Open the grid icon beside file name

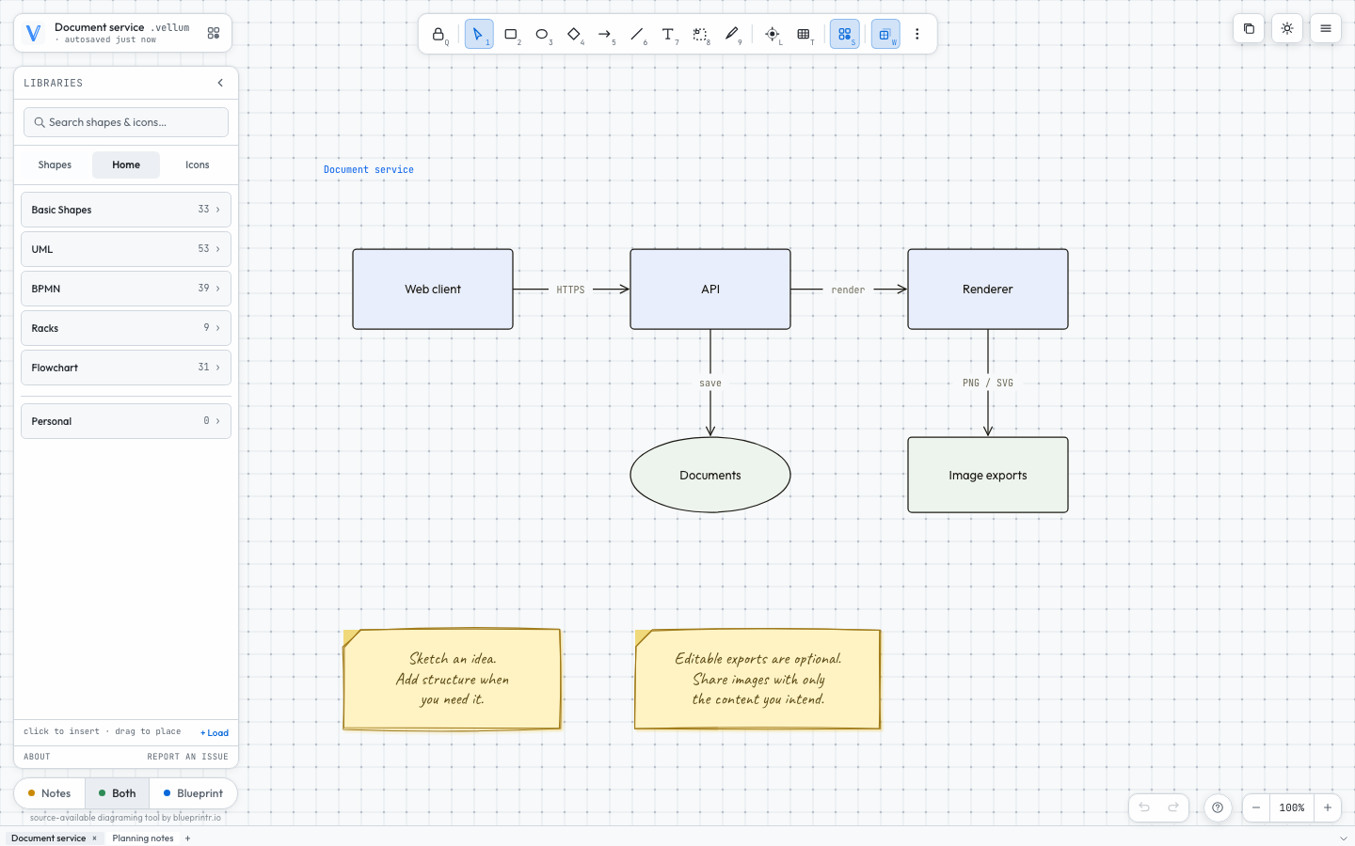coord(214,33)
